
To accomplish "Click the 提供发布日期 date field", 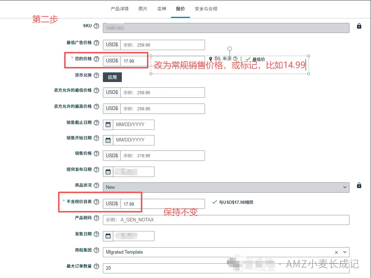I will click(134, 172).
